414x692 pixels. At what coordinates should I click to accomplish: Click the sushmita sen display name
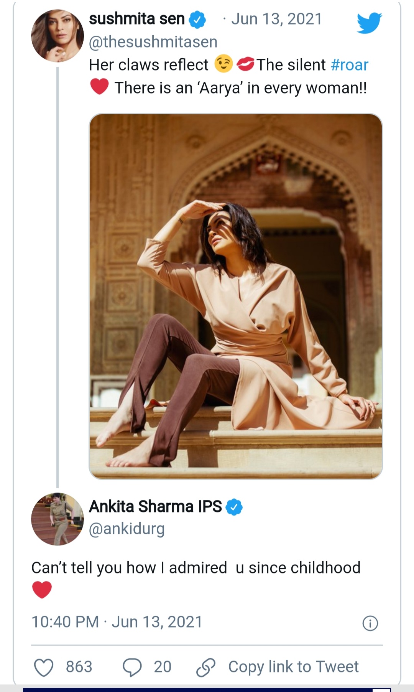click(137, 19)
